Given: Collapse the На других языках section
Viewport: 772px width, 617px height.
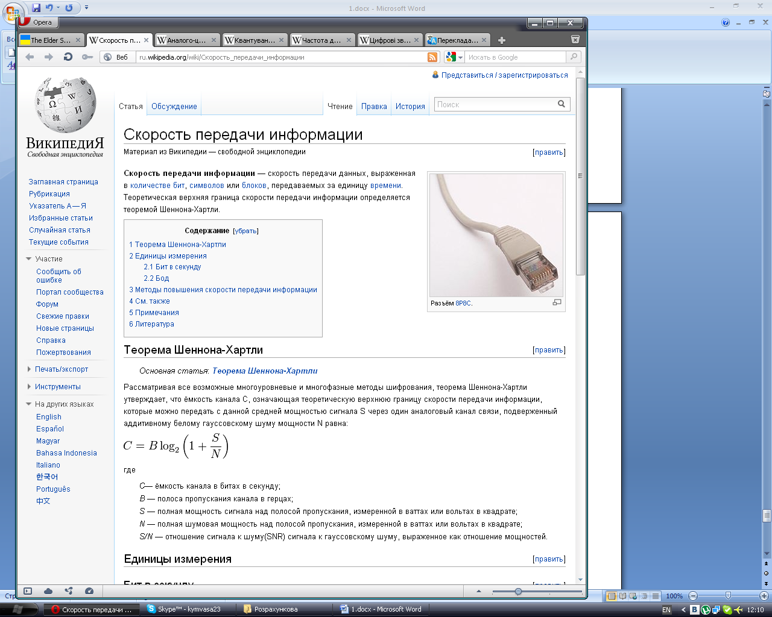Looking at the screenshot, I should (x=28, y=404).
